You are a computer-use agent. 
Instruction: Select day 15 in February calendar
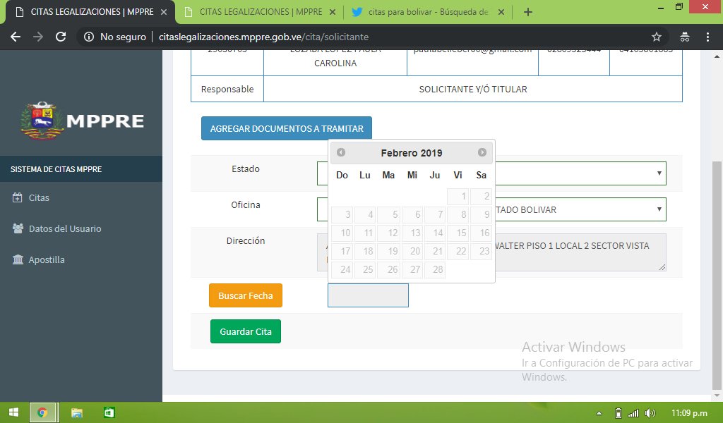click(458, 233)
